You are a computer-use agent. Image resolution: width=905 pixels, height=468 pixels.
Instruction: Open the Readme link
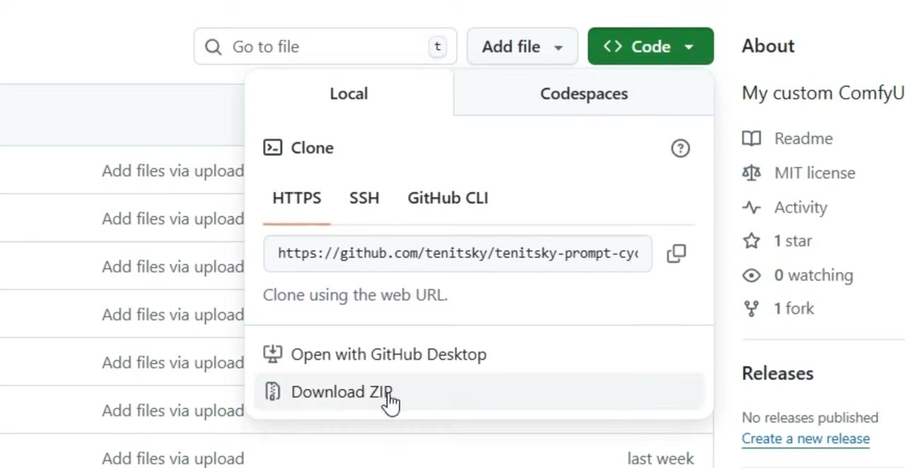[x=803, y=139]
